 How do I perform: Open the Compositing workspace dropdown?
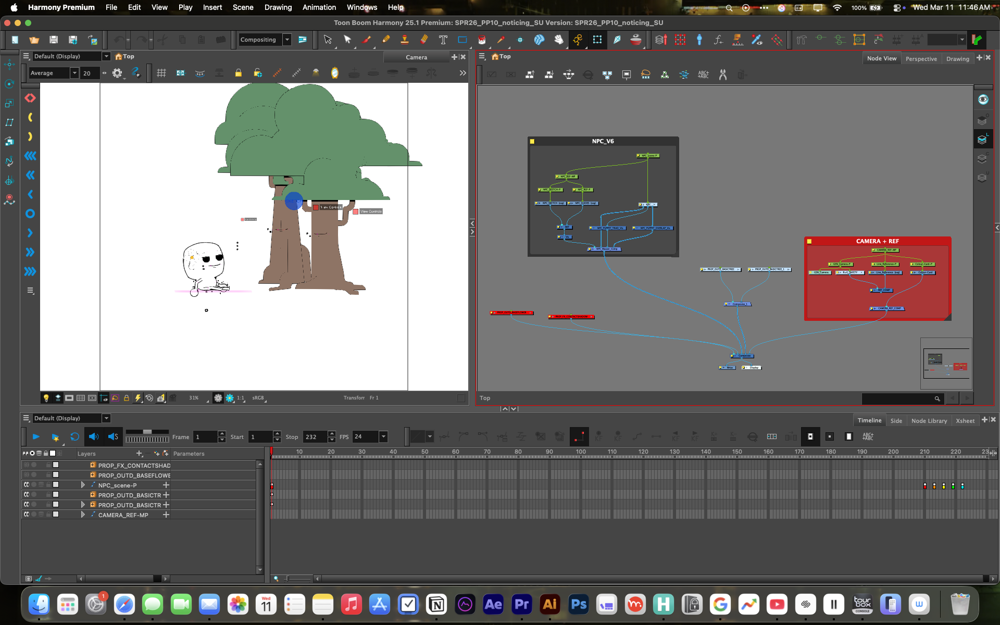point(287,40)
